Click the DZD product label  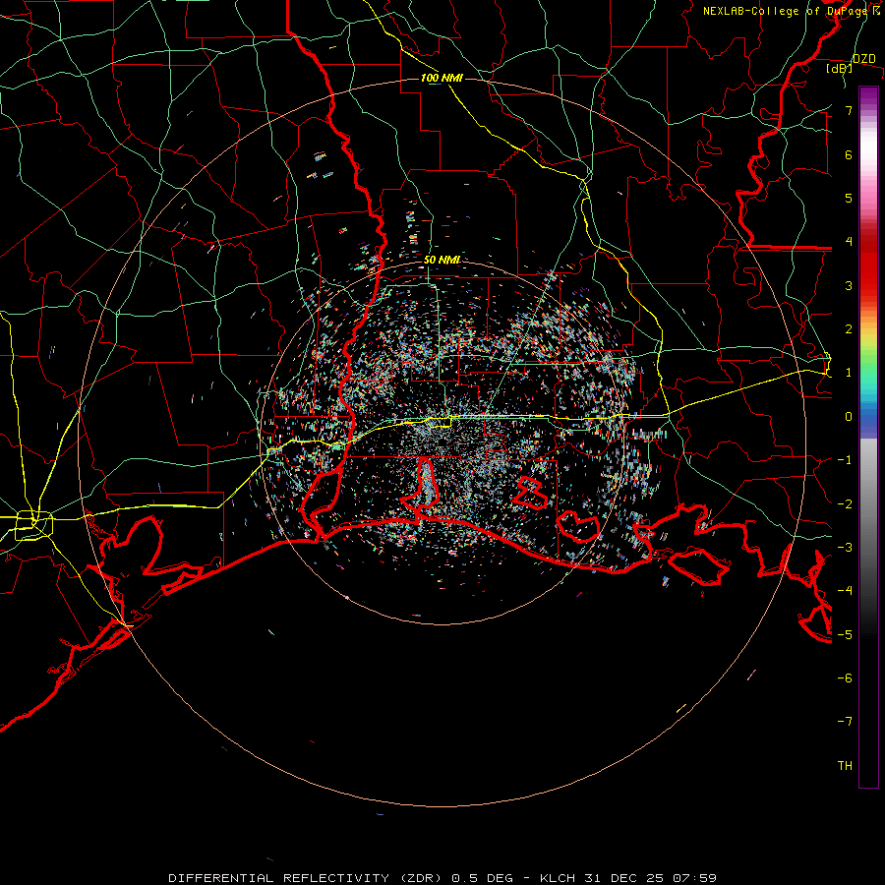864,58
